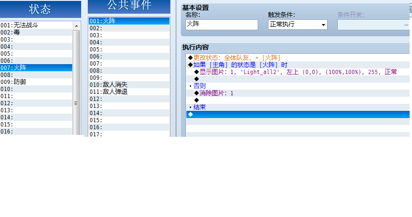Select empty state slot 011
Image resolution: width=412 pixels, height=217 pixels.
pyautogui.click(x=36, y=96)
